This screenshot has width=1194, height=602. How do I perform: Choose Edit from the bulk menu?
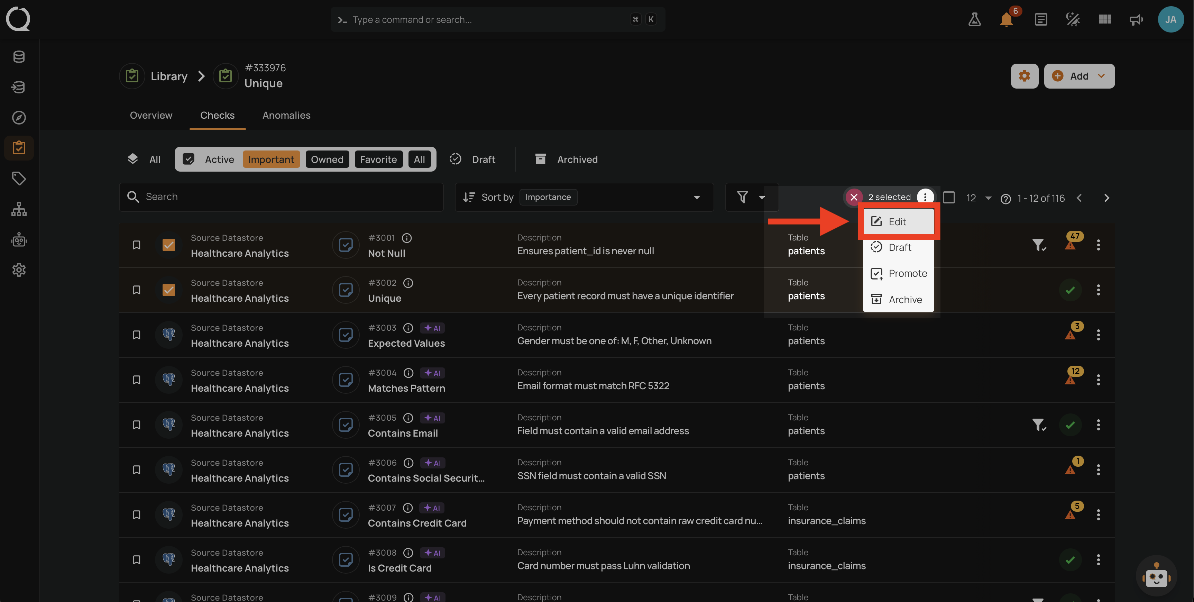coord(898,222)
